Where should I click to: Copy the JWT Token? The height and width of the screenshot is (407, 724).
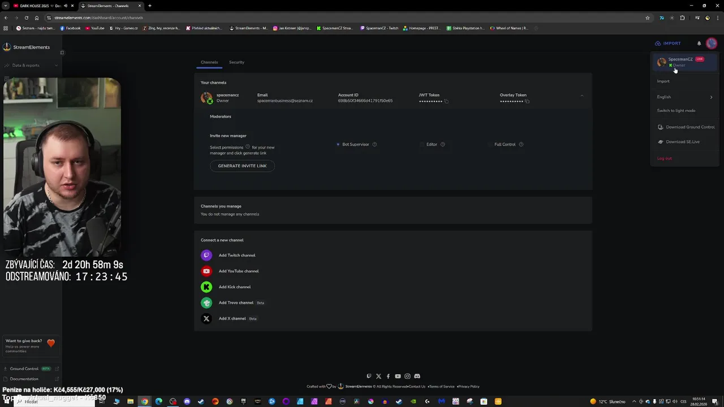coord(446,101)
